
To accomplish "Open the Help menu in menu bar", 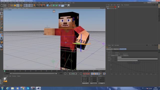I will tap(73, 3).
